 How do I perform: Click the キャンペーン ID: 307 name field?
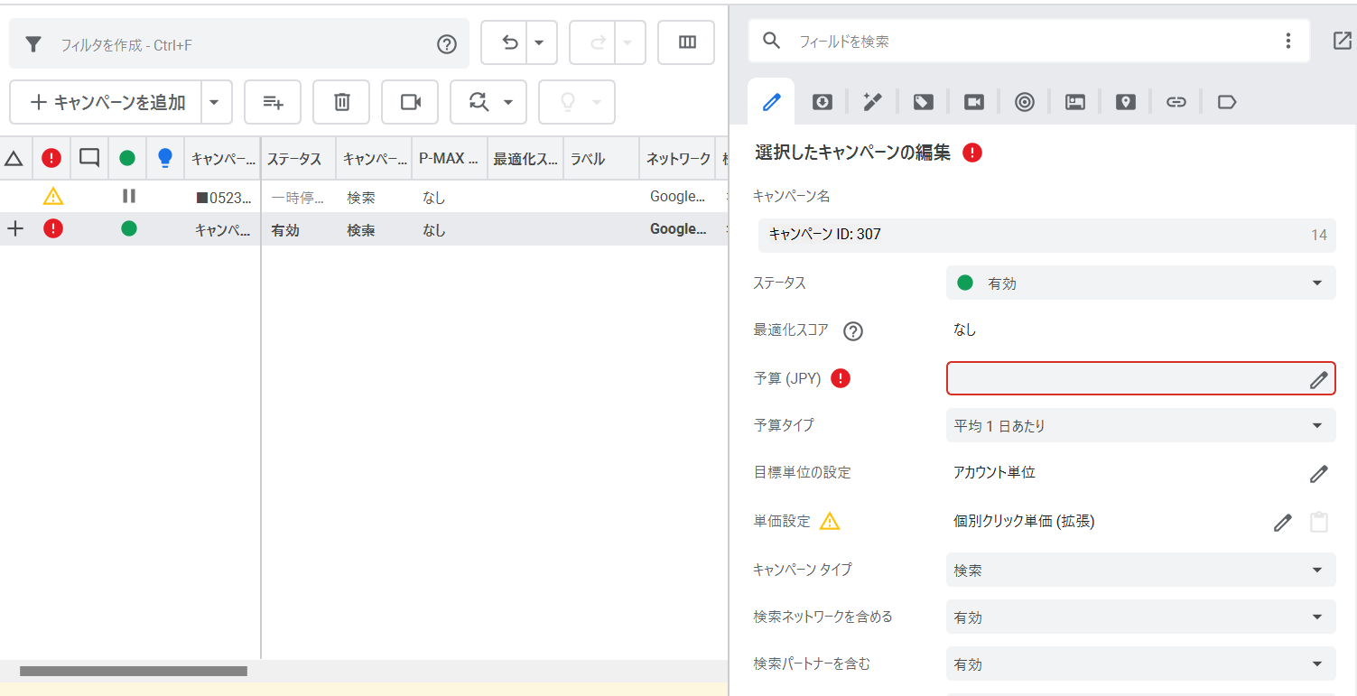(x=1047, y=235)
